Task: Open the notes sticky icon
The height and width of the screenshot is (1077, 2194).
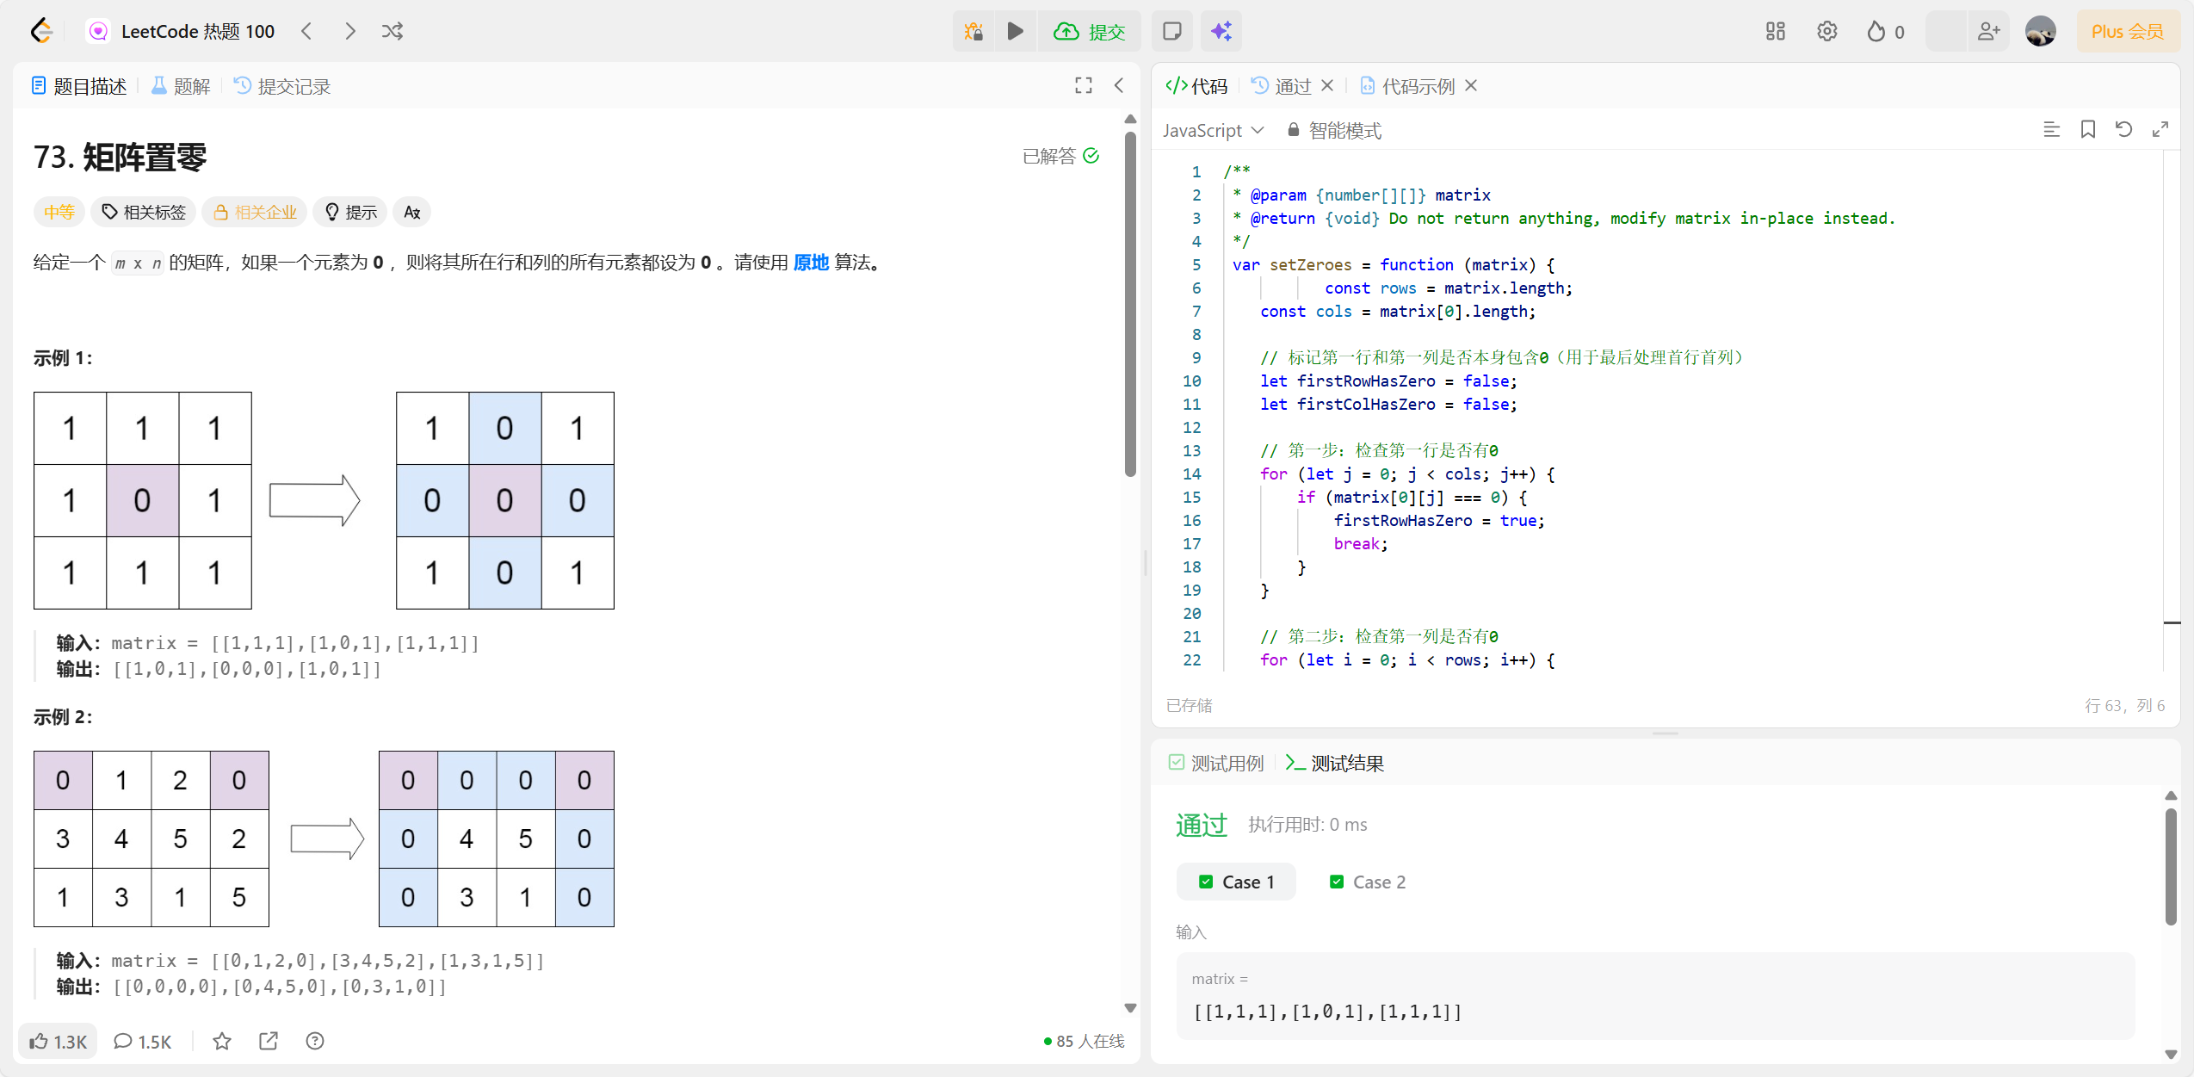Action: [1171, 32]
